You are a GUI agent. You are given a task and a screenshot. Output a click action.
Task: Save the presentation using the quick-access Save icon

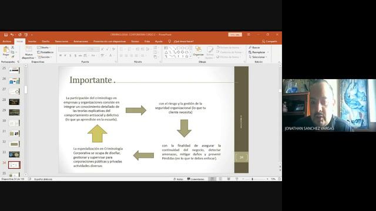point(6,35)
